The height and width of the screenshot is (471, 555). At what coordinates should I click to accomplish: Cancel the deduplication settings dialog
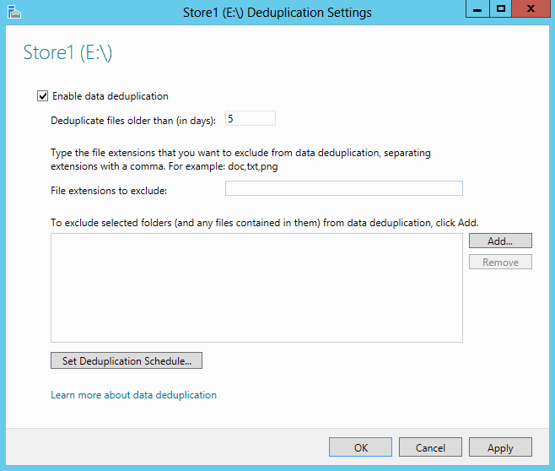[430, 447]
